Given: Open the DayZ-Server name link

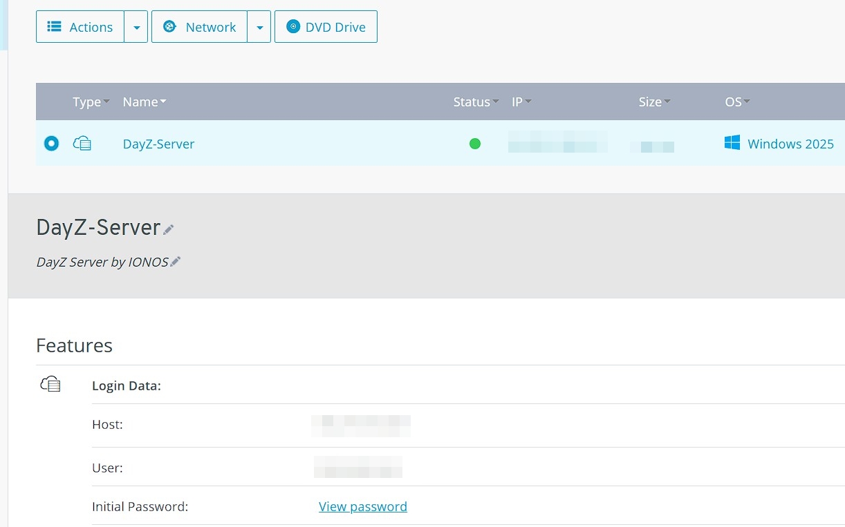Looking at the screenshot, I should click(x=158, y=144).
